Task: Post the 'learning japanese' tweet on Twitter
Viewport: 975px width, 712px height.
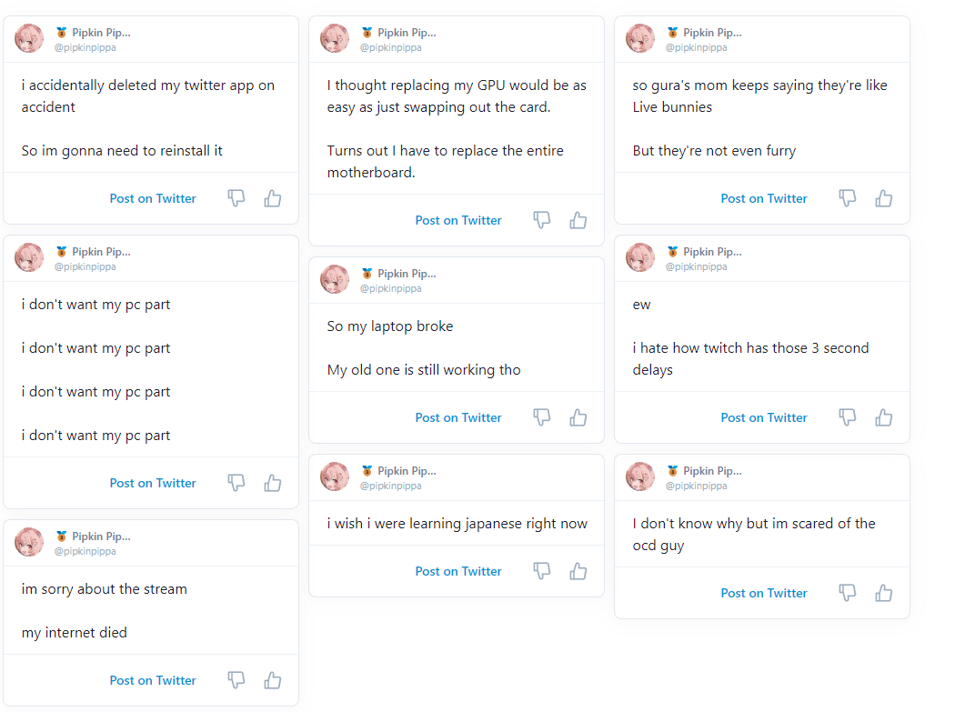Action: coord(458,571)
